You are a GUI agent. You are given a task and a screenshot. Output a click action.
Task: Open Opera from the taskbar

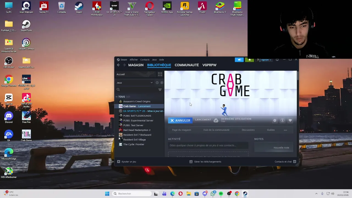pyautogui.click(x=180, y=194)
